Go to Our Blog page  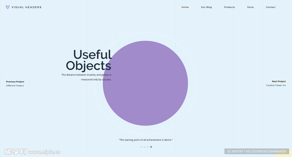pos(206,7)
